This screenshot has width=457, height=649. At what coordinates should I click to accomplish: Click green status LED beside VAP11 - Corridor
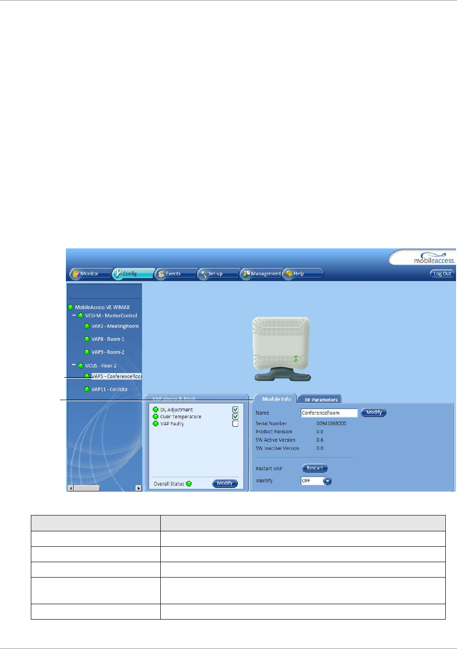[x=87, y=389]
